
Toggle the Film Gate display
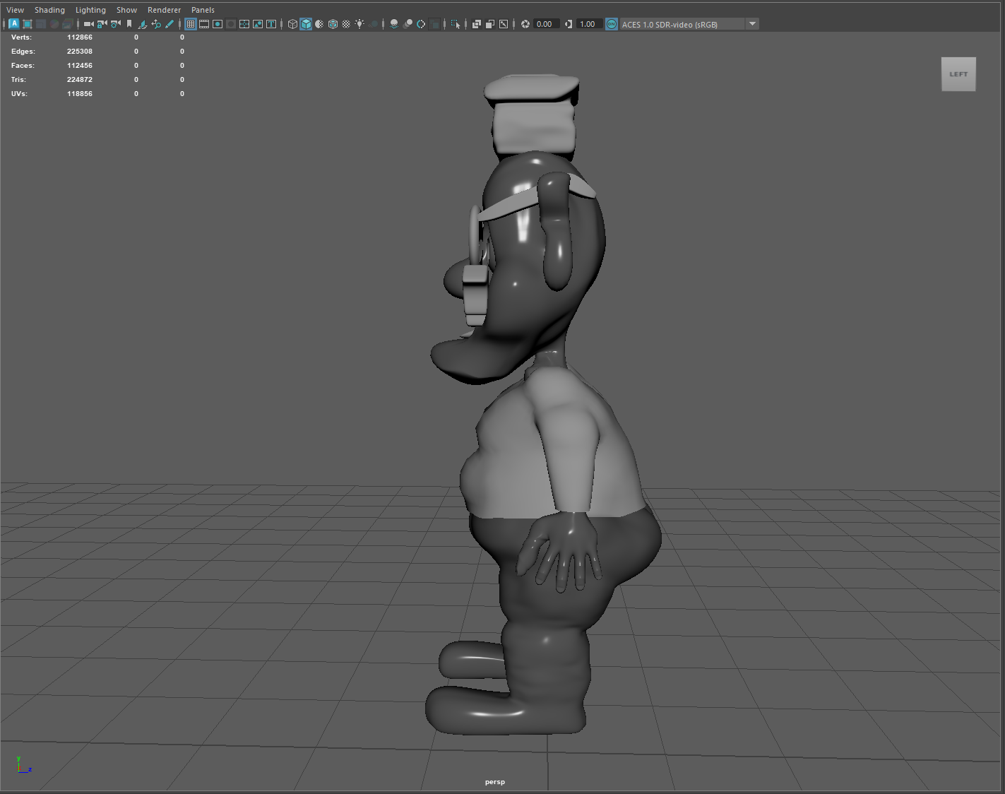click(204, 24)
